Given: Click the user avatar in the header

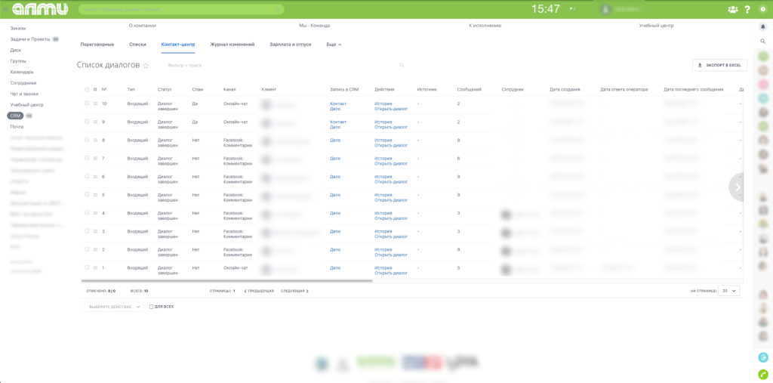Looking at the screenshot, I should pyautogui.click(x=605, y=9).
